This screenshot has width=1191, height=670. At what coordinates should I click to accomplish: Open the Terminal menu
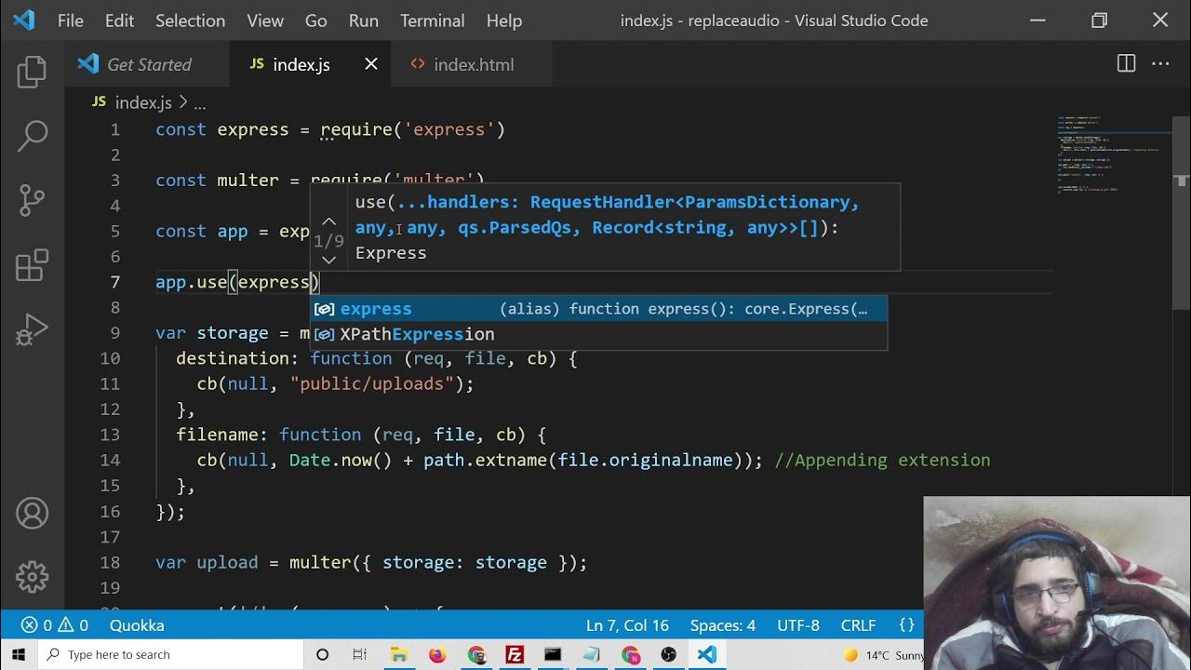point(432,20)
